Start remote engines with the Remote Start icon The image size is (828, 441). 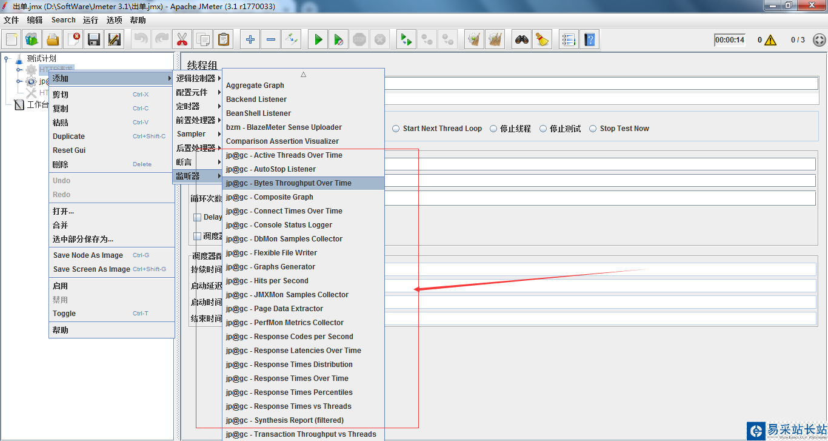[x=406, y=40]
